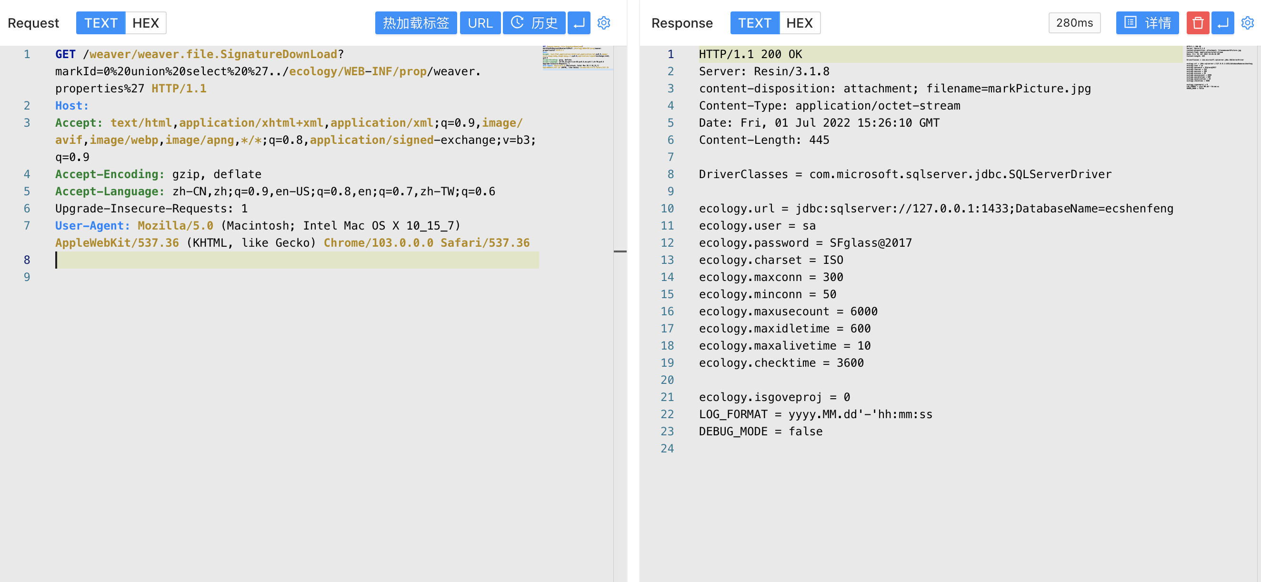The image size is (1261, 582).
Task: Click the Response panel settings gear icon
Action: [1247, 23]
